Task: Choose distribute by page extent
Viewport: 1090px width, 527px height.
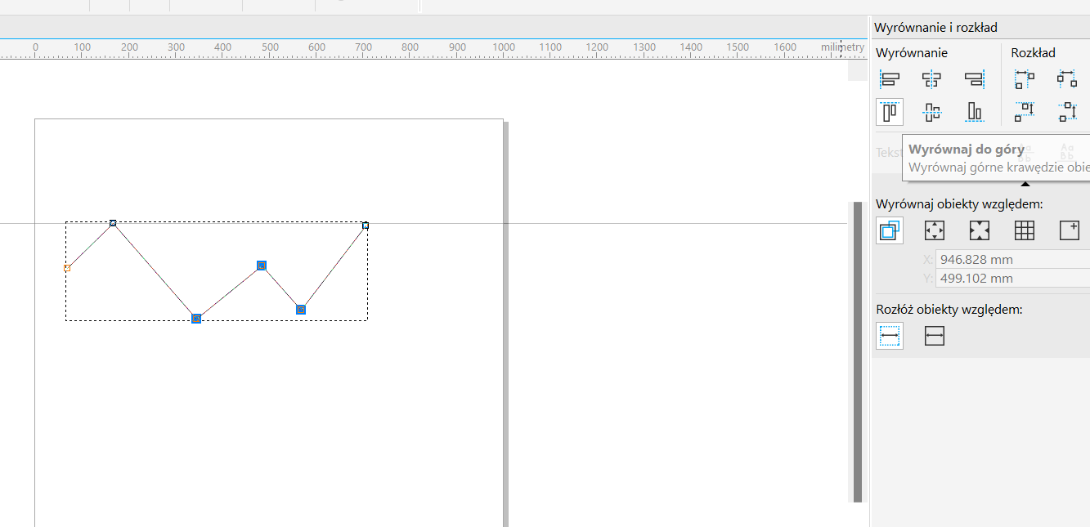Action: point(935,336)
